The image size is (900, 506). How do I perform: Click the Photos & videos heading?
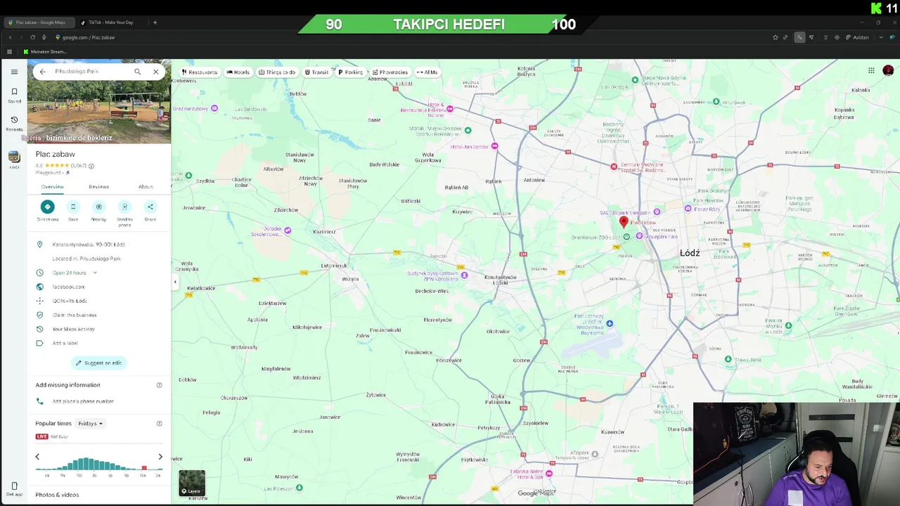[x=57, y=495]
